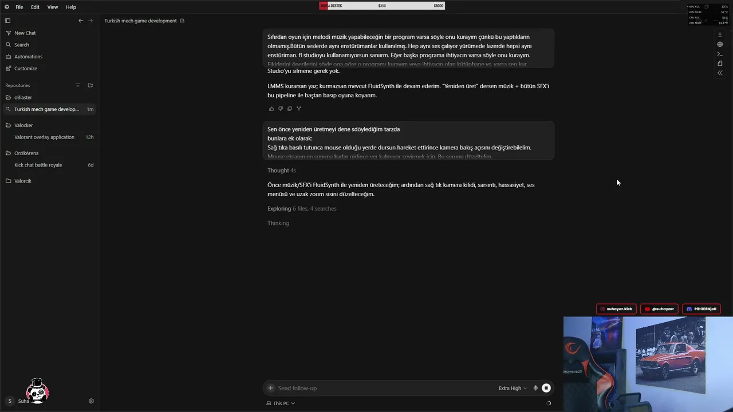Stop the running response
This screenshot has height=412, width=733.
click(x=546, y=388)
